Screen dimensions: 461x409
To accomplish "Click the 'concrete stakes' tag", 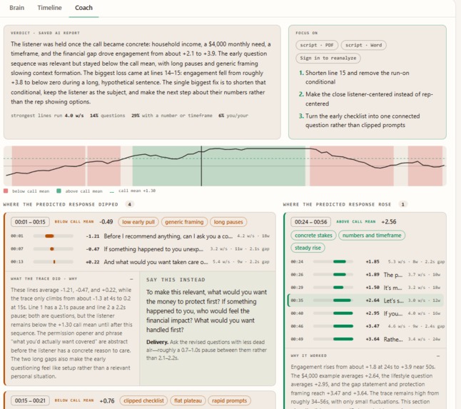I will [313, 236].
